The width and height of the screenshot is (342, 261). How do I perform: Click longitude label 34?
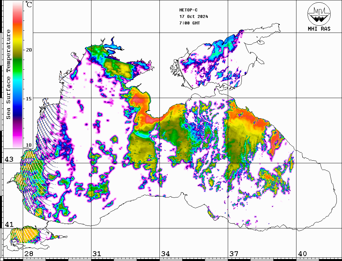(x=166, y=254)
